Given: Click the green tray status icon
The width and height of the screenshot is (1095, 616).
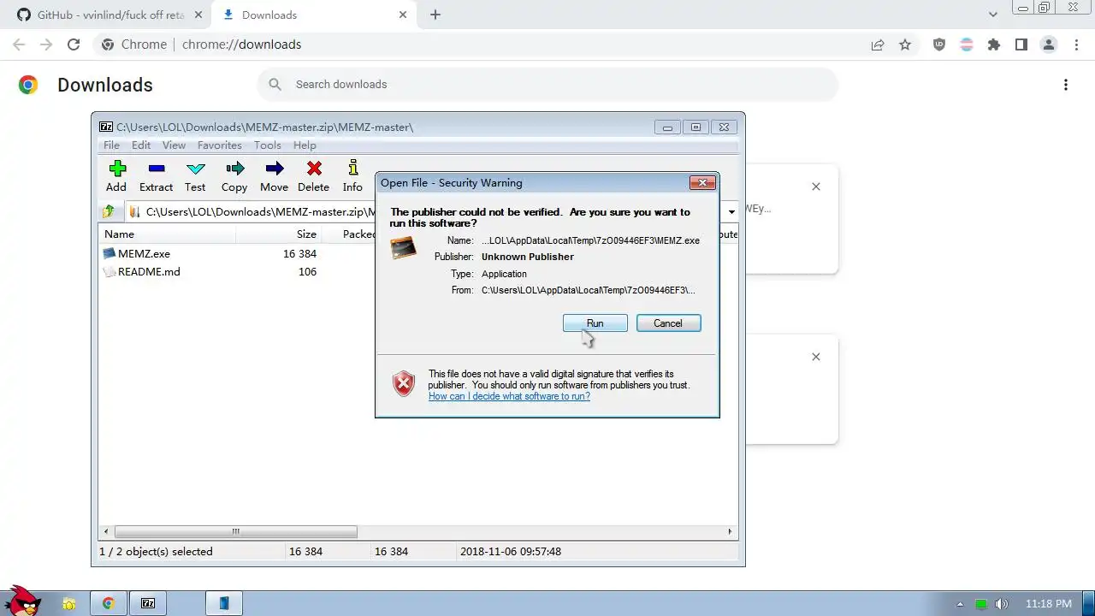Looking at the screenshot, I should [x=981, y=604].
